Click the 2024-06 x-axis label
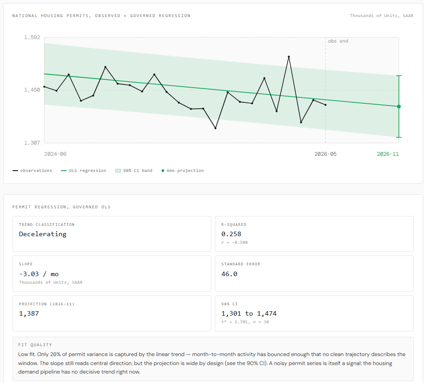The width and height of the screenshot is (424, 383). click(55, 154)
